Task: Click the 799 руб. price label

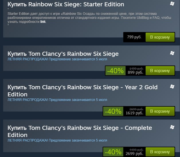Action: 134,37
